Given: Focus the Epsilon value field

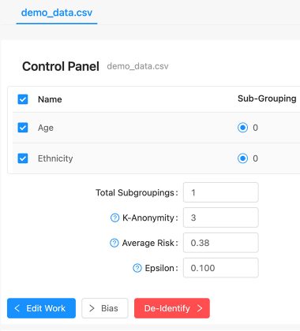Looking at the screenshot, I should (x=221, y=268).
